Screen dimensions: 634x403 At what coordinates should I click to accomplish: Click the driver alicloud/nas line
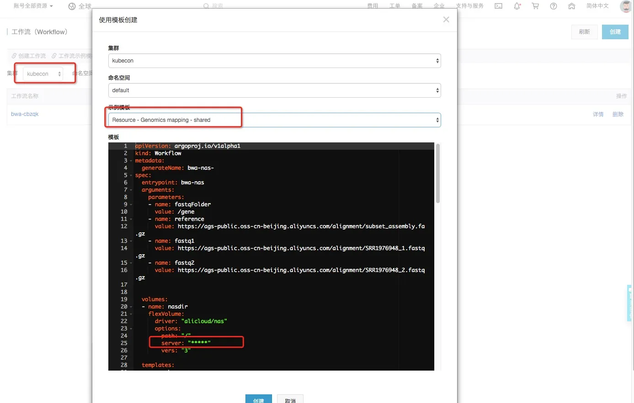[x=191, y=321]
